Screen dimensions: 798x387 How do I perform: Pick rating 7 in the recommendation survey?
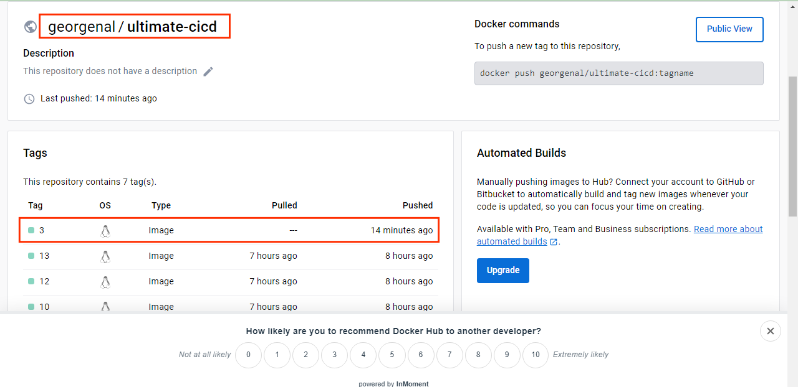point(449,355)
